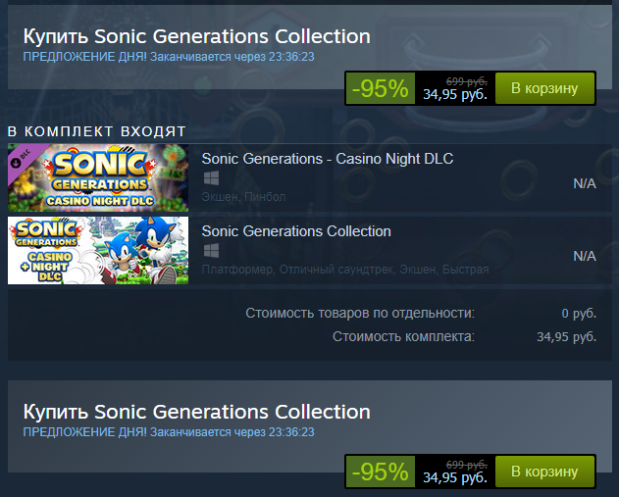Select the "Отличный саундтрек" tag

(334, 270)
